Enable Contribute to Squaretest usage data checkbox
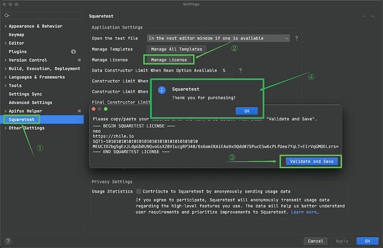Viewport: 383px width, 248px height. pyautogui.click(x=139, y=191)
